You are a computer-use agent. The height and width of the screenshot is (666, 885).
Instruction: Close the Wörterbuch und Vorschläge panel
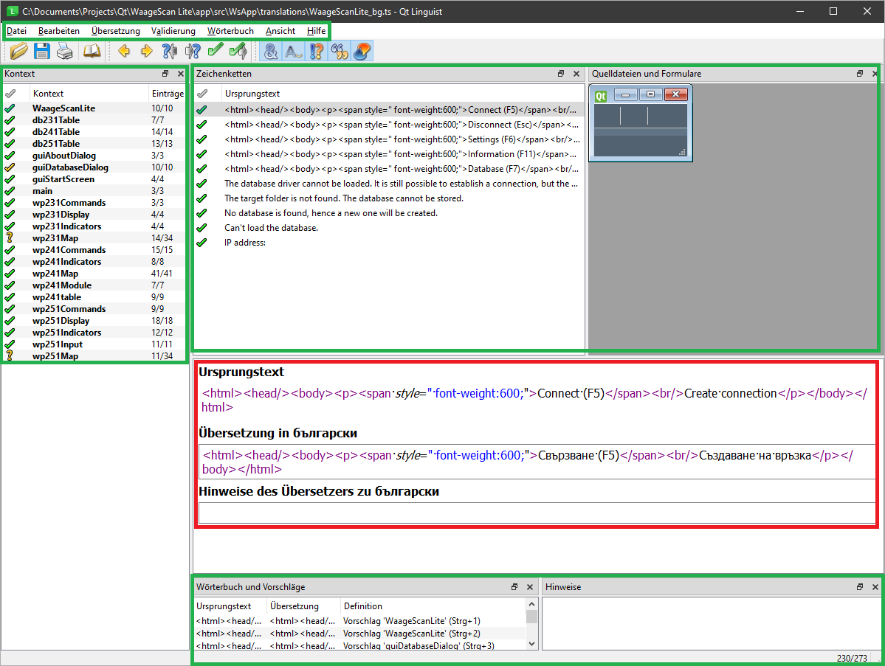(530, 586)
